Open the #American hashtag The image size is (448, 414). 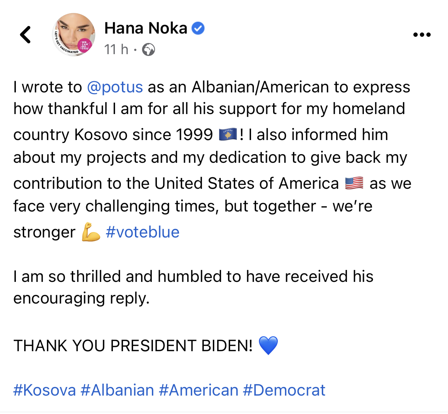[199, 390]
